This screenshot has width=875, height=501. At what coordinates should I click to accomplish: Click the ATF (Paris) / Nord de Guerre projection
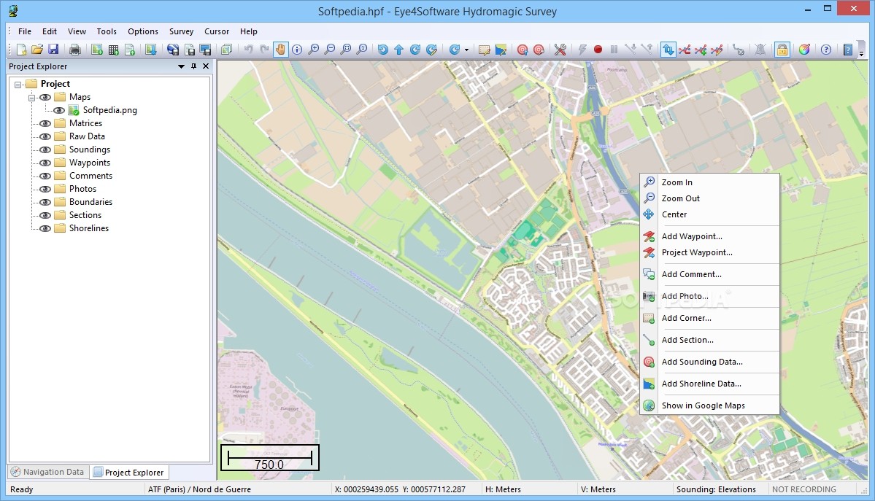(199, 489)
